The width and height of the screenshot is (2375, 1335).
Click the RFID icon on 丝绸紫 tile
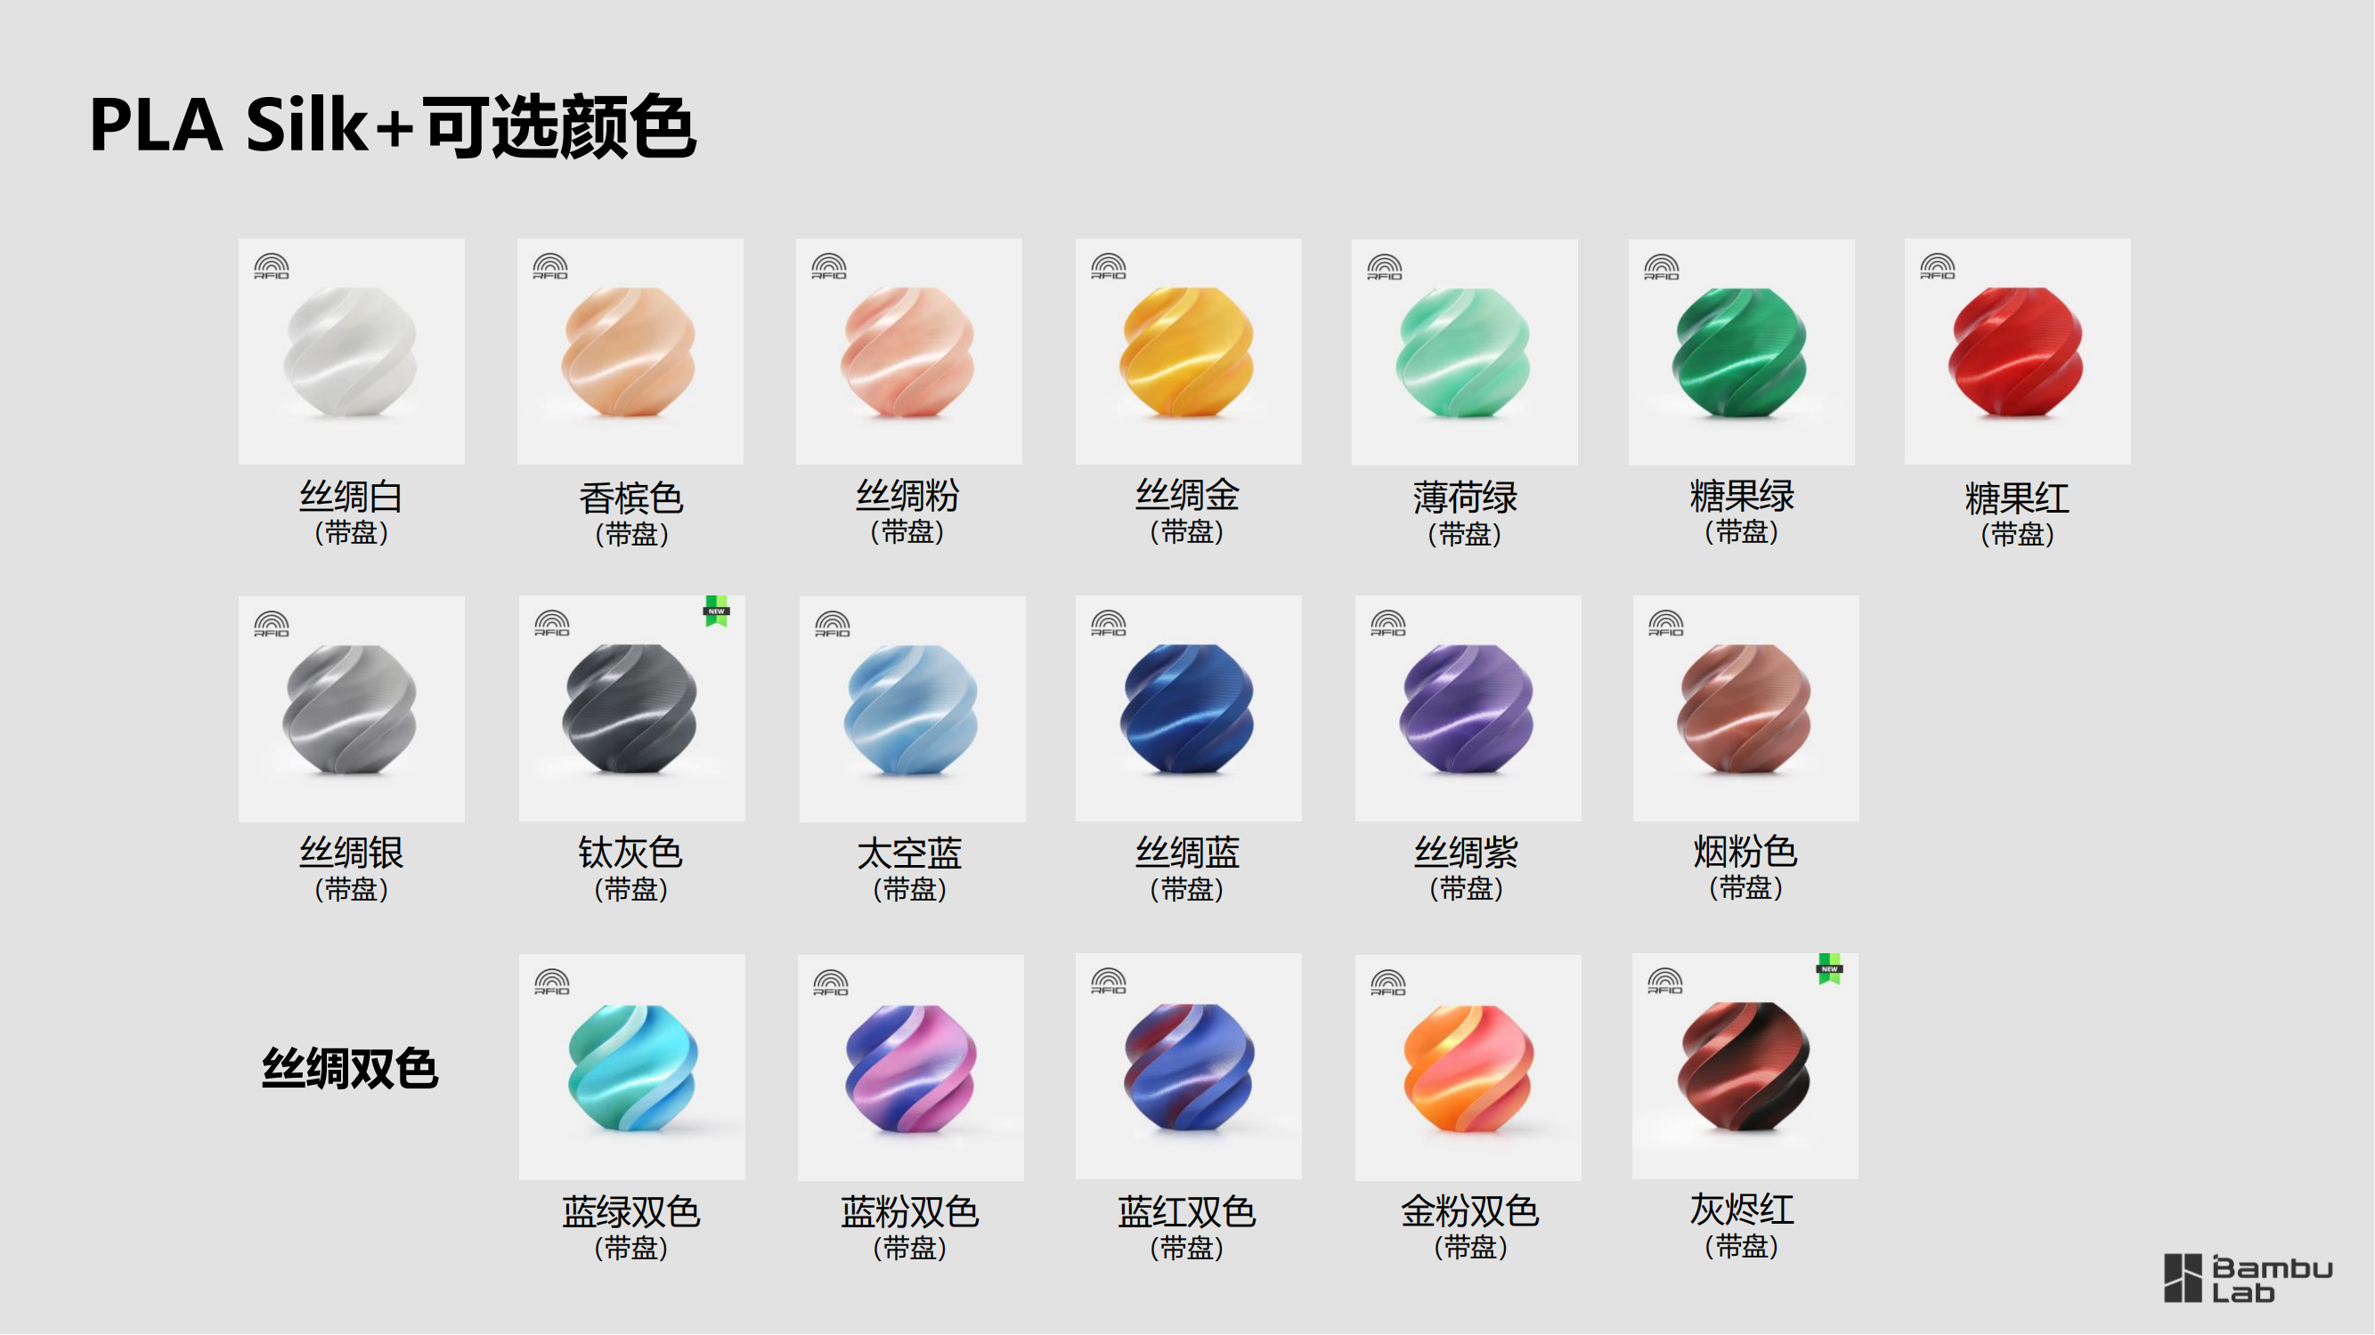click(x=1387, y=624)
